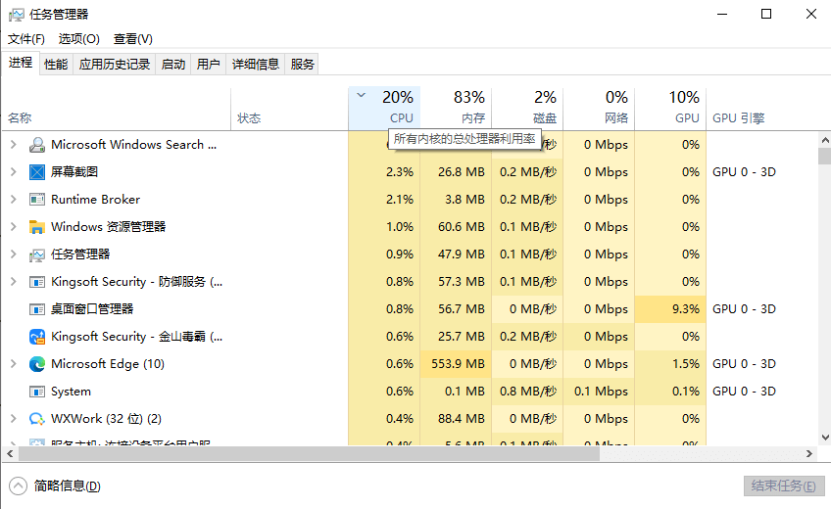Viewport: 831px width, 509px height.
Task: Click the horizontal scrollbar left arrow
Action: [10, 453]
